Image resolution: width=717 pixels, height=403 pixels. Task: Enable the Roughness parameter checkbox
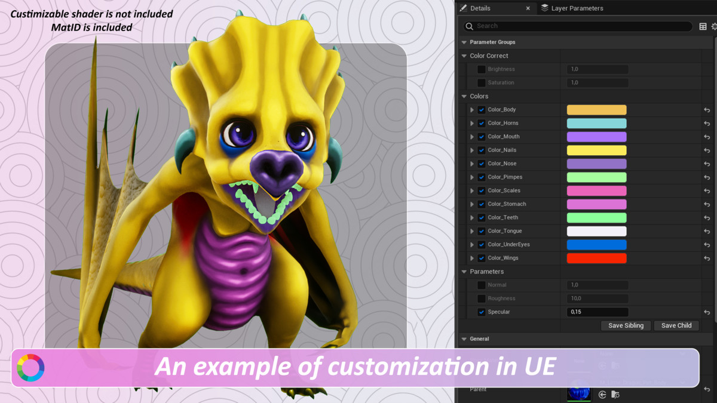(x=481, y=299)
